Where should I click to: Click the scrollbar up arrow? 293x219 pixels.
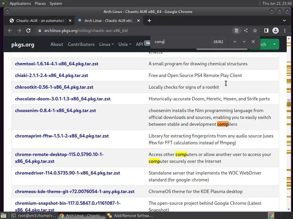point(289,38)
